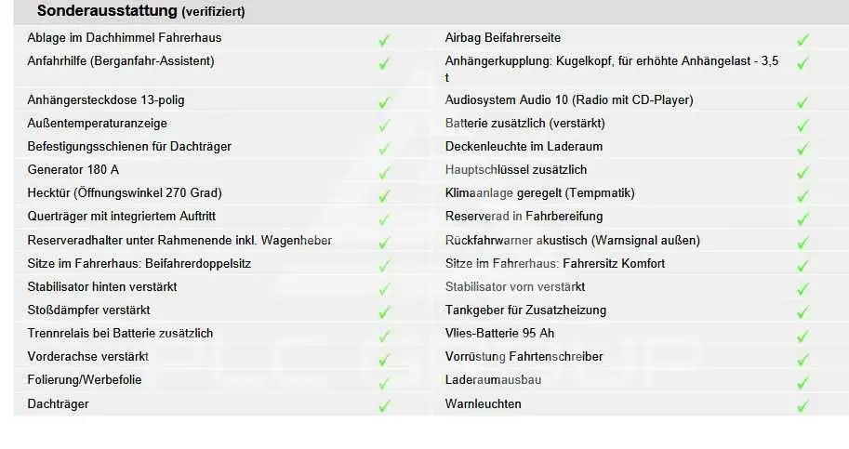
Task: Click the checkmark for Klimaanlage geregelt (Tempmatik)
Action: [803, 195]
